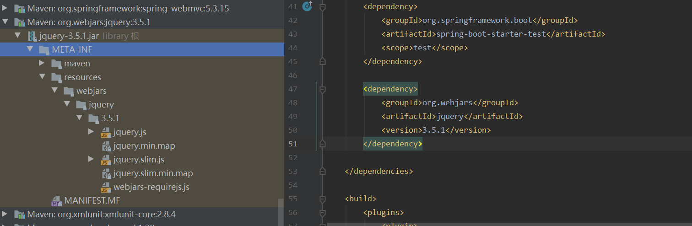Click the jquery.slim.min.map file icon
The height and width of the screenshot is (226, 692).
click(106, 174)
